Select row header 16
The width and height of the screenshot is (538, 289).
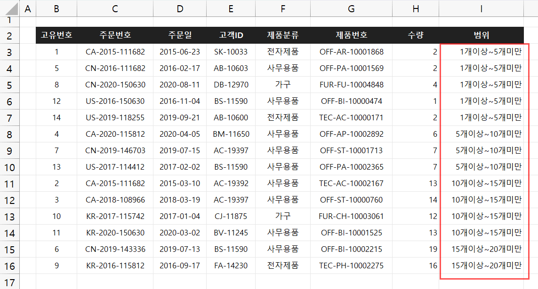click(x=9, y=266)
